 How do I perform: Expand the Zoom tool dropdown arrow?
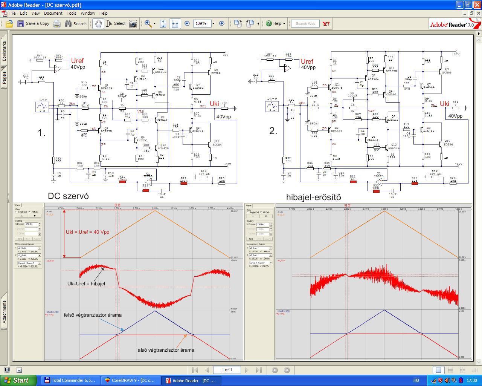pos(154,23)
